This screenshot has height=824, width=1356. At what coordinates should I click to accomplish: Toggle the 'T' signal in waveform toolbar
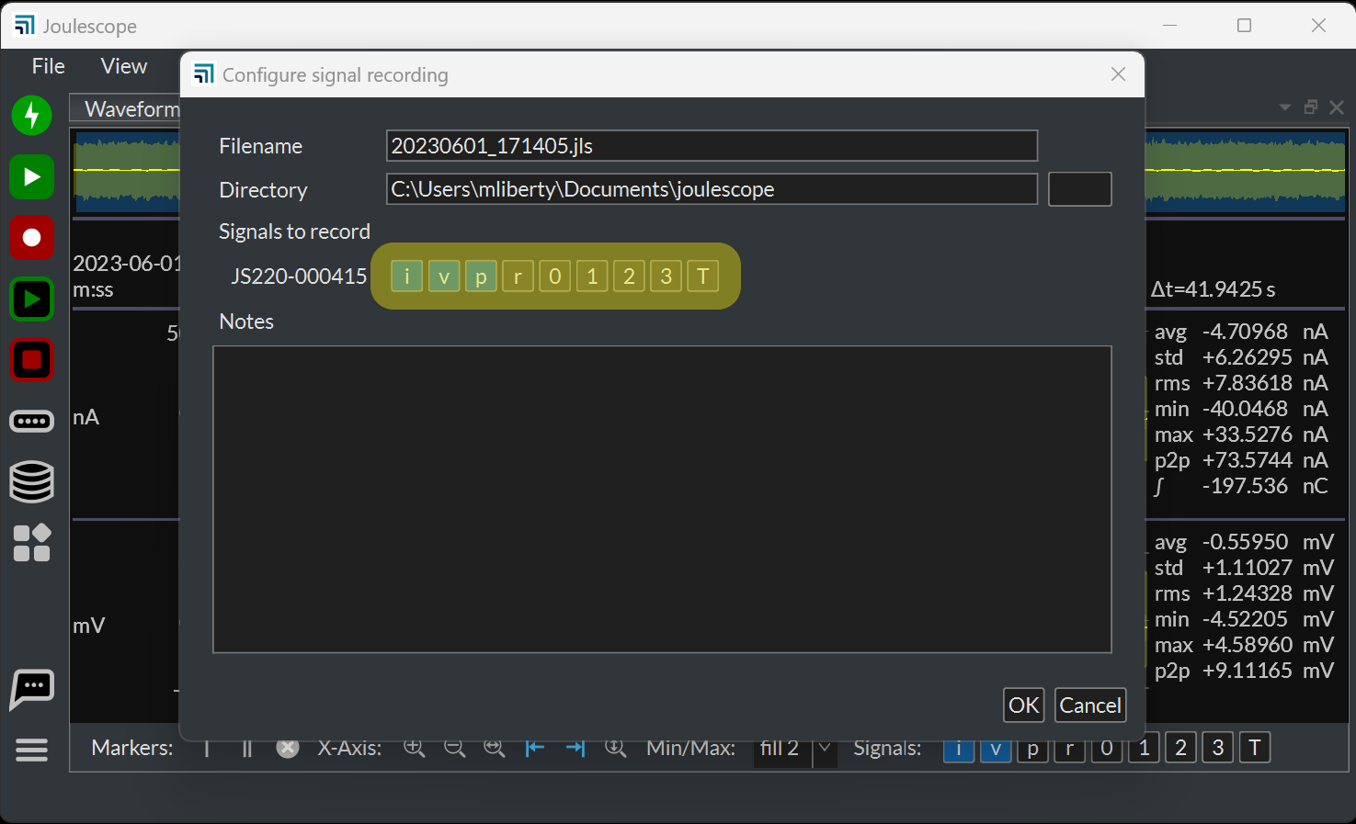1255,749
